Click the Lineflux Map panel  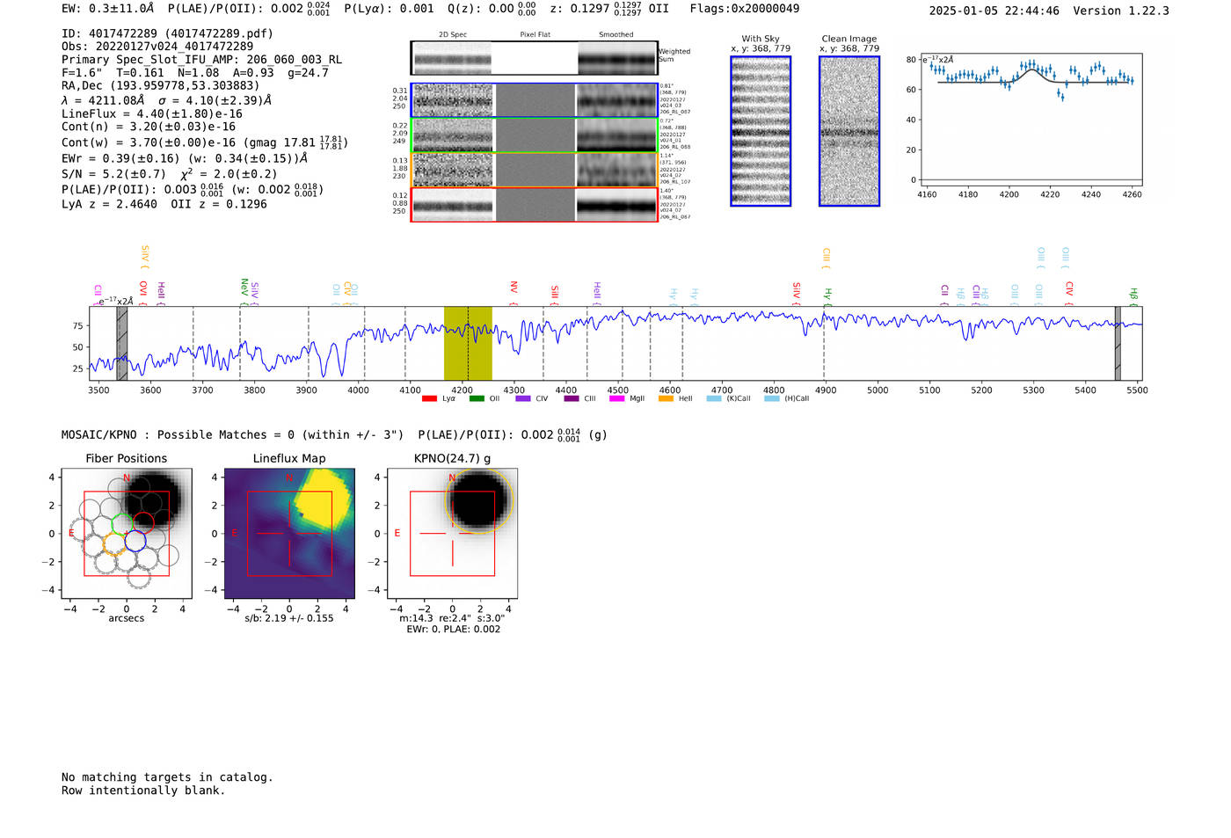tap(289, 534)
